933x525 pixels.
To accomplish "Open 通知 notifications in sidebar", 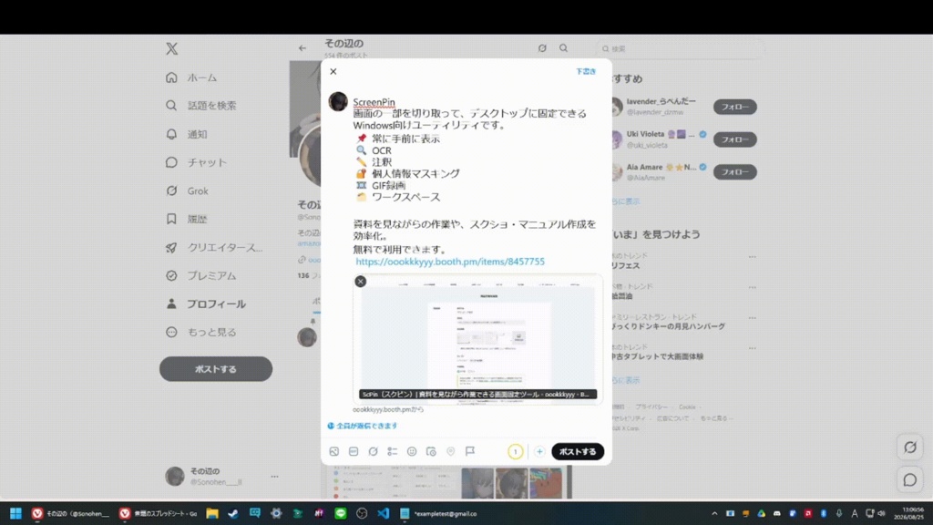I will (186, 134).
